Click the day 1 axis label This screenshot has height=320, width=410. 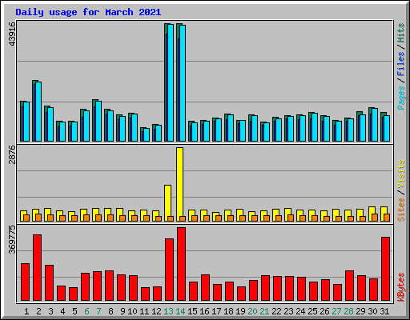coord(26,311)
